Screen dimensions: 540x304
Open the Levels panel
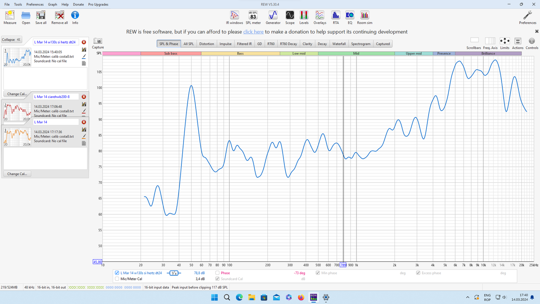[x=304, y=17]
